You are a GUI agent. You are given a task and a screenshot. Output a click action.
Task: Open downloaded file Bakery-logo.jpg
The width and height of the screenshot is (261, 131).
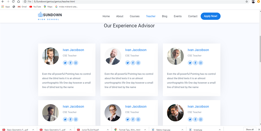pos(163,130)
